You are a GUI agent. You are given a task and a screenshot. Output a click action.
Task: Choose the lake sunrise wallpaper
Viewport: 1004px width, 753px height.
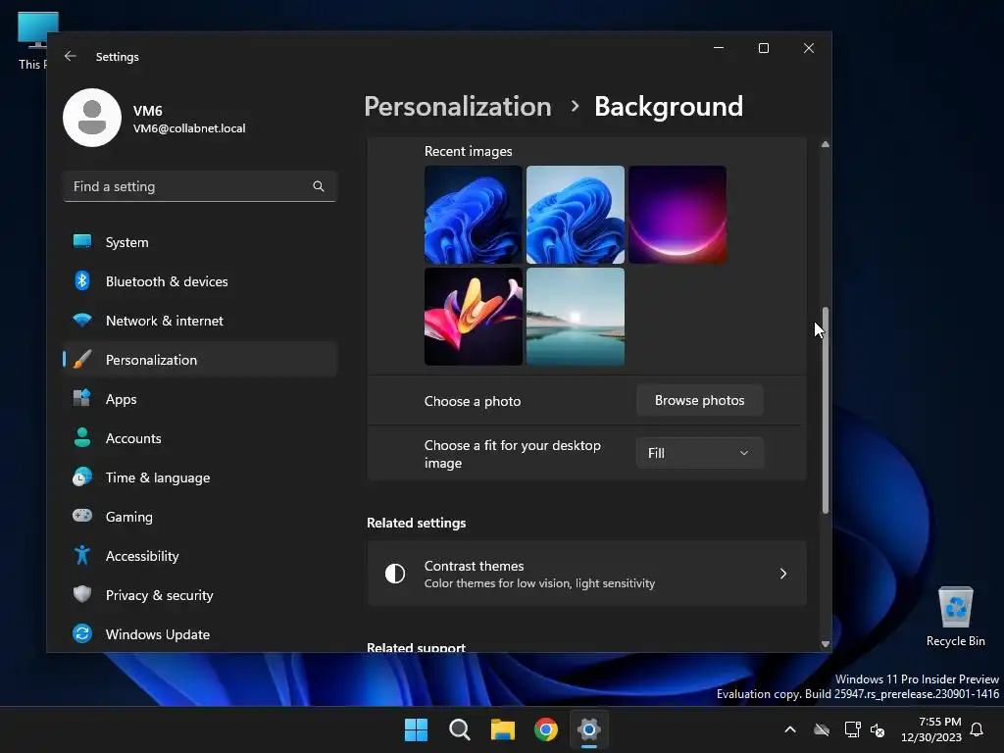click(575, 317)
